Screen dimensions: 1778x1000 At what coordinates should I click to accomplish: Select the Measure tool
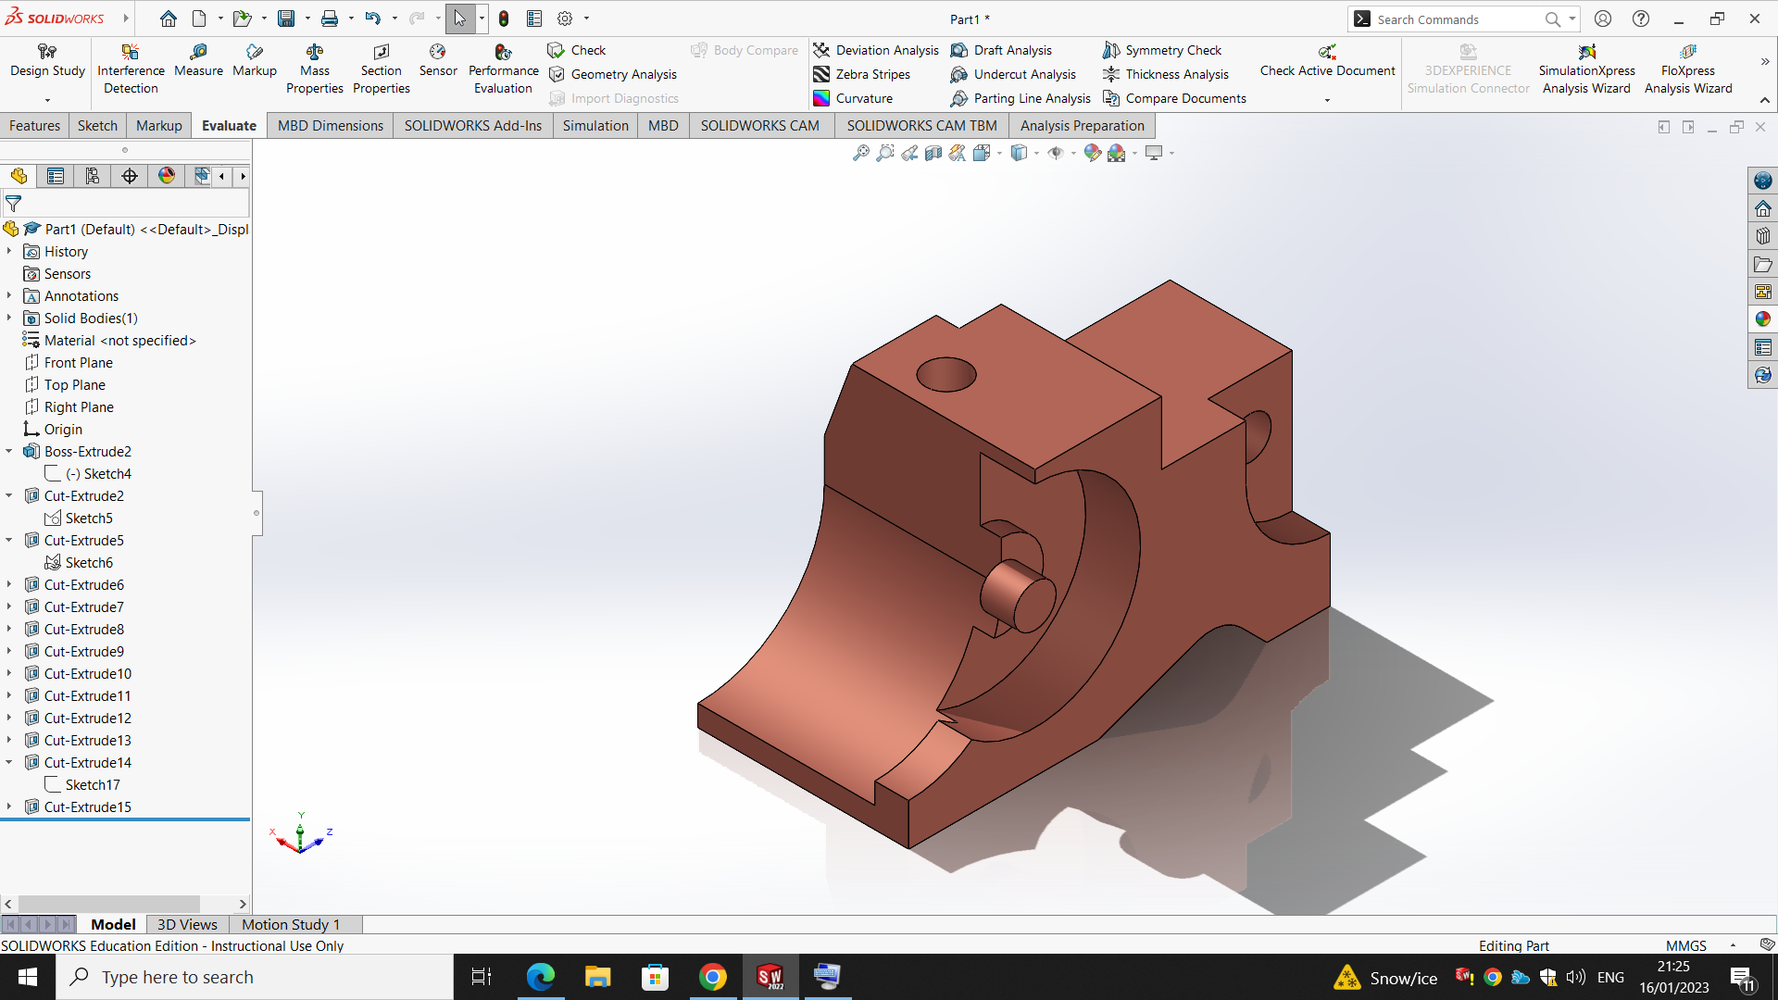click(198, 61)
